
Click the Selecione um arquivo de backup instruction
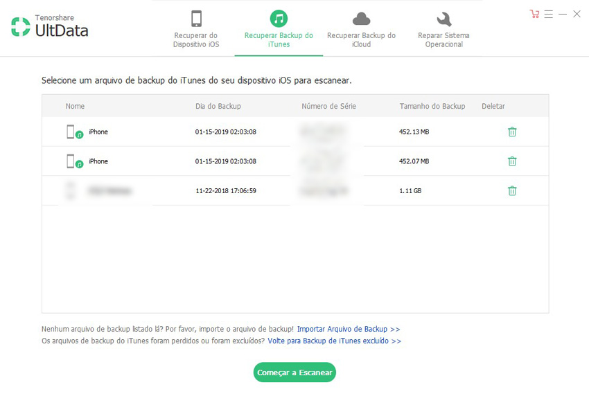pos(197,80)
